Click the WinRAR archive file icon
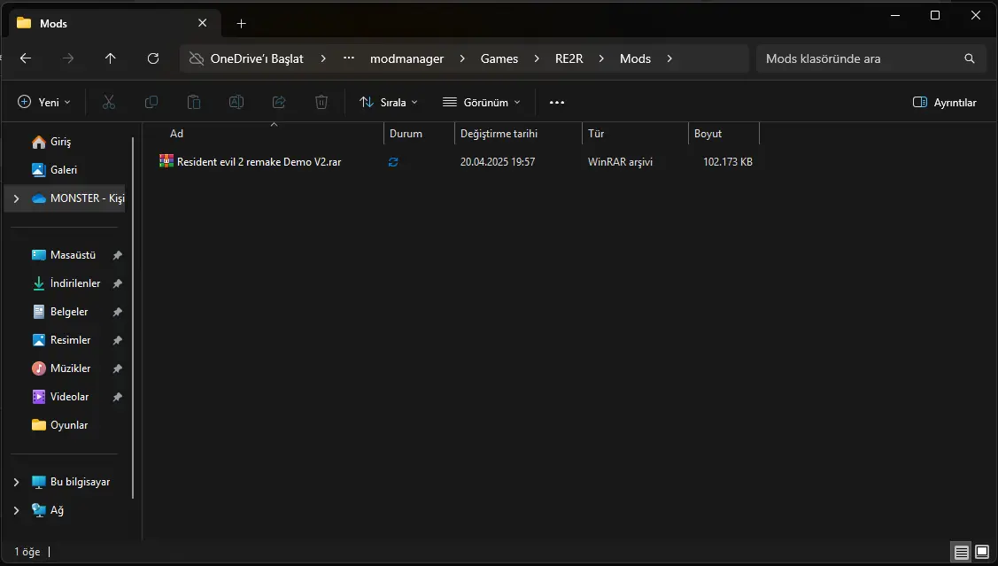This screenshot has height=566, width=998. (x=166, y=161)
